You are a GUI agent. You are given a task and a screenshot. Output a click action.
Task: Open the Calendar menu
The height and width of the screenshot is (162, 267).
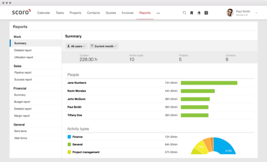click(x=44, y=13)
